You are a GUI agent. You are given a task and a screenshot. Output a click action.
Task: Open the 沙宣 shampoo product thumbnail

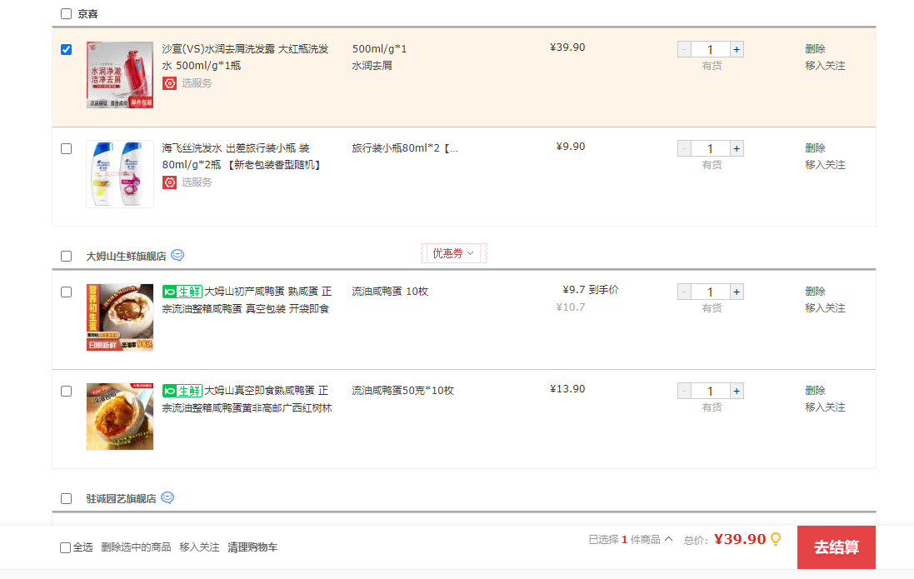click(x=120, y=75)
